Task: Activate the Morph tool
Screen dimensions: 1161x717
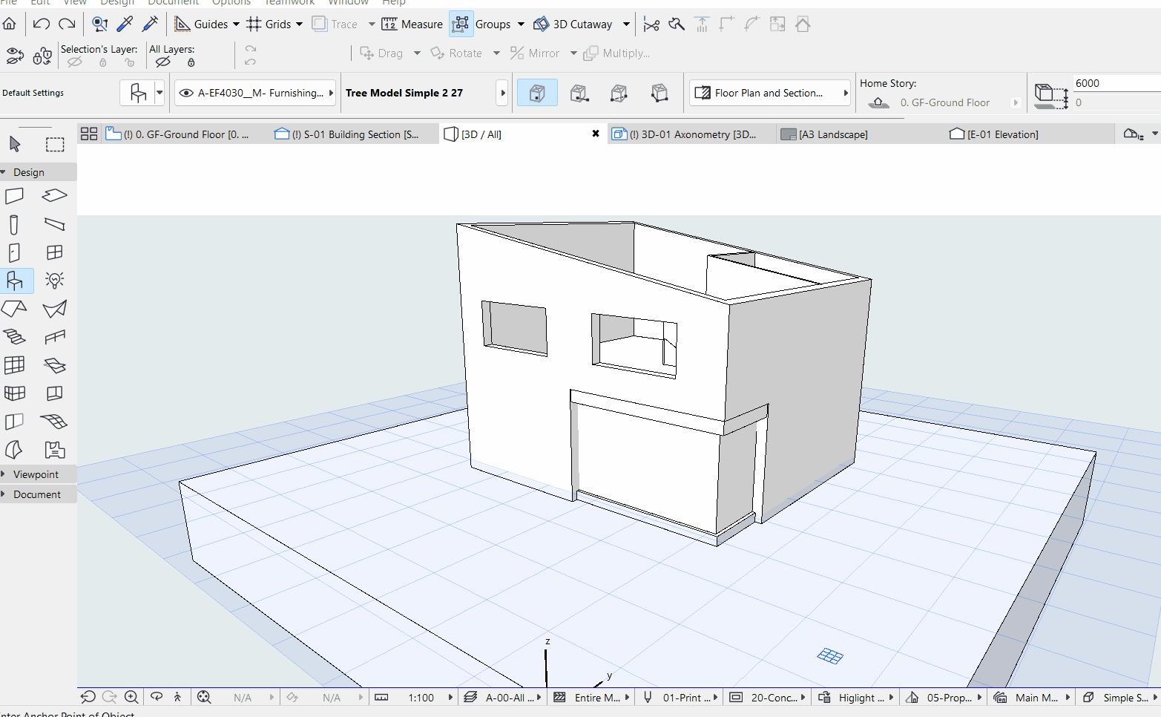Action: pyautogui.click(x=14, y=450)
